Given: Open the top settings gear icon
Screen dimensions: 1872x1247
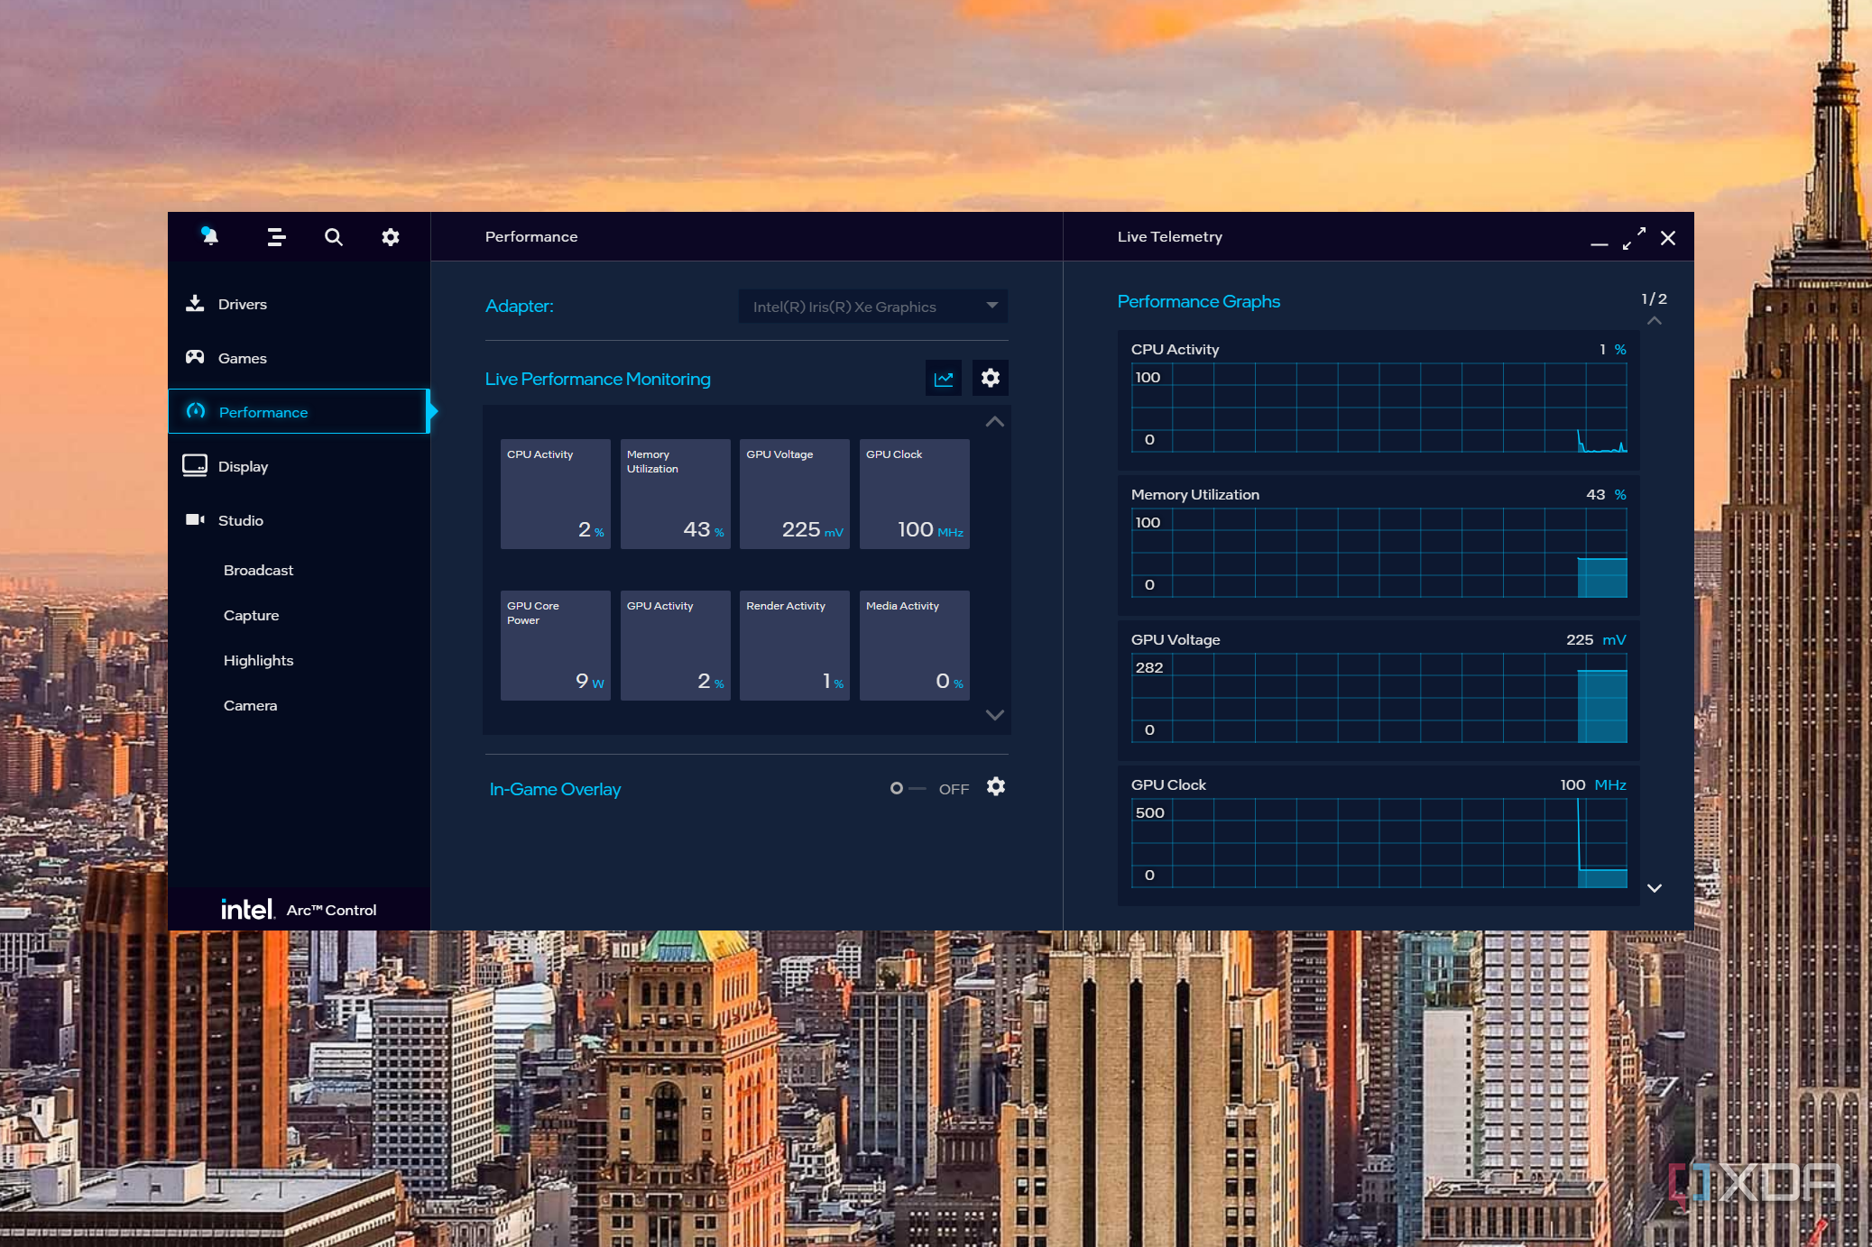Looking at the screenshot, I should coord(391,237).
